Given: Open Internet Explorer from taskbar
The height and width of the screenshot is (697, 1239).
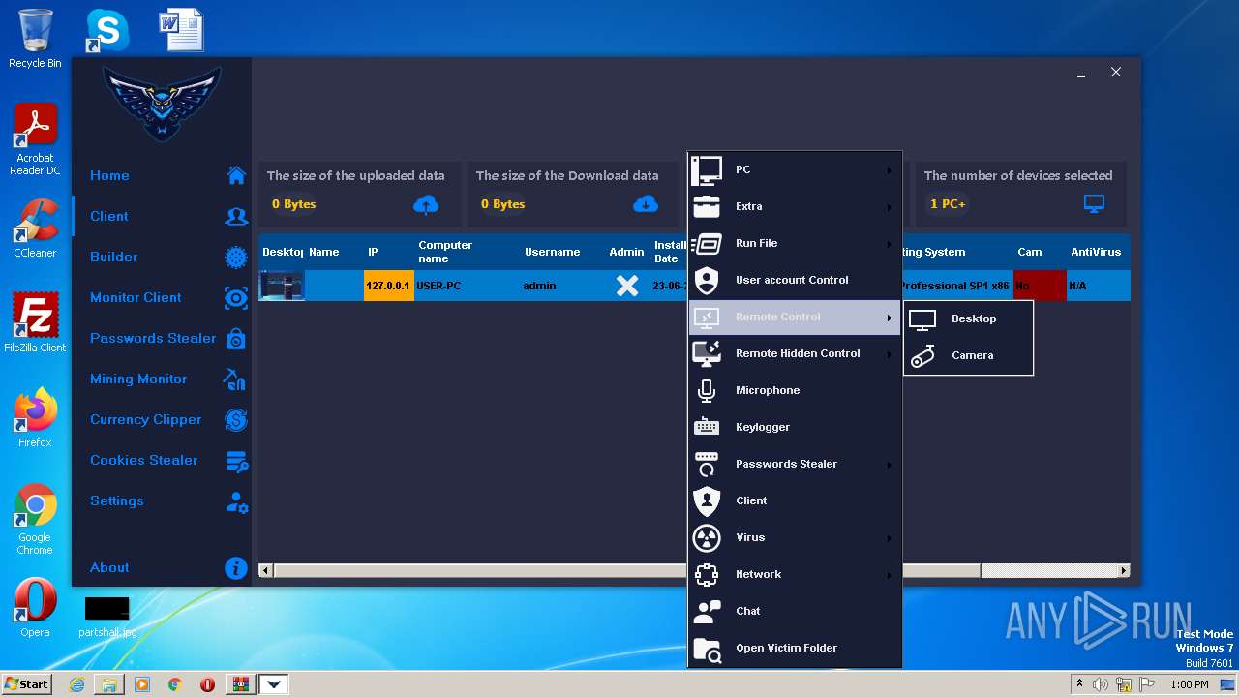Looking at the screenshot, I should 76,684.
